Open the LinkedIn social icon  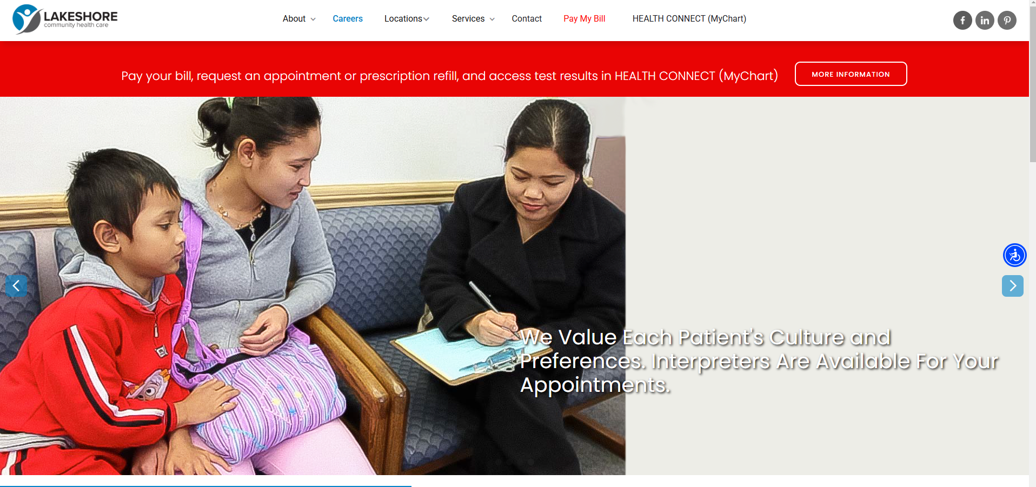(985, 21)
